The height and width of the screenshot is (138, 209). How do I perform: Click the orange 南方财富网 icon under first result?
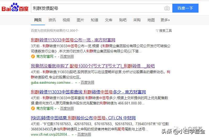tap(33, 57)
